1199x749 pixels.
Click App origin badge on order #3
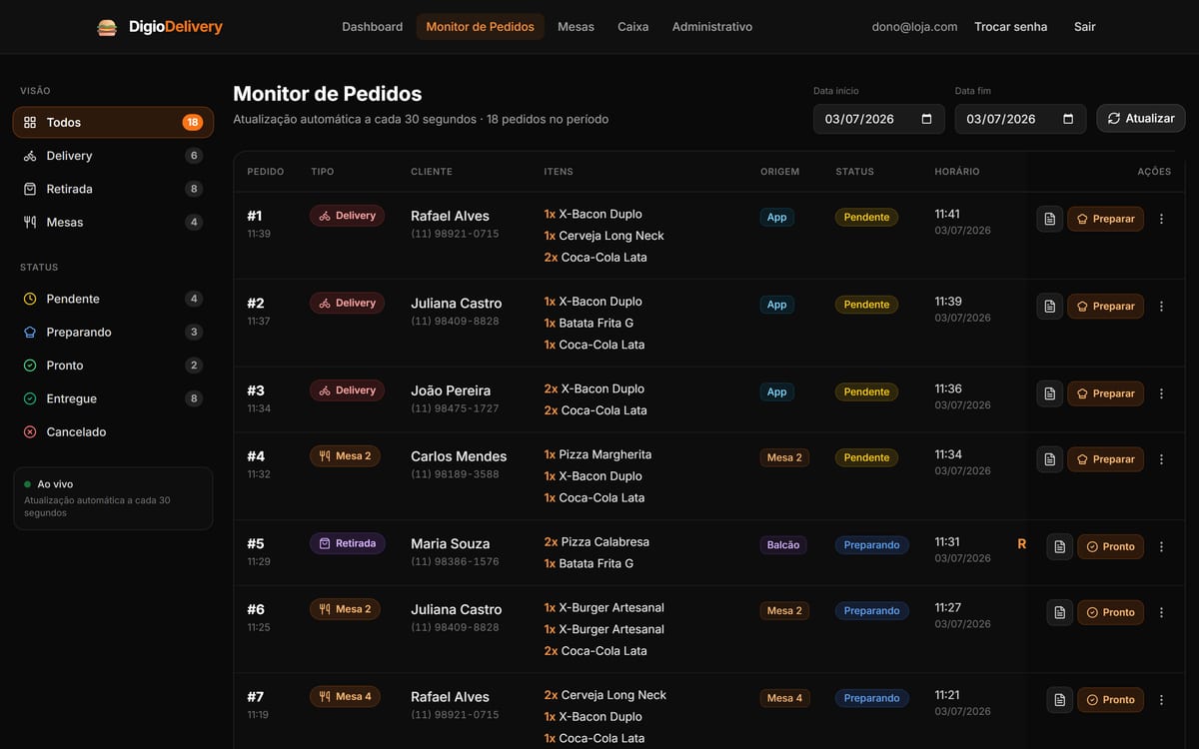[776, 392]
